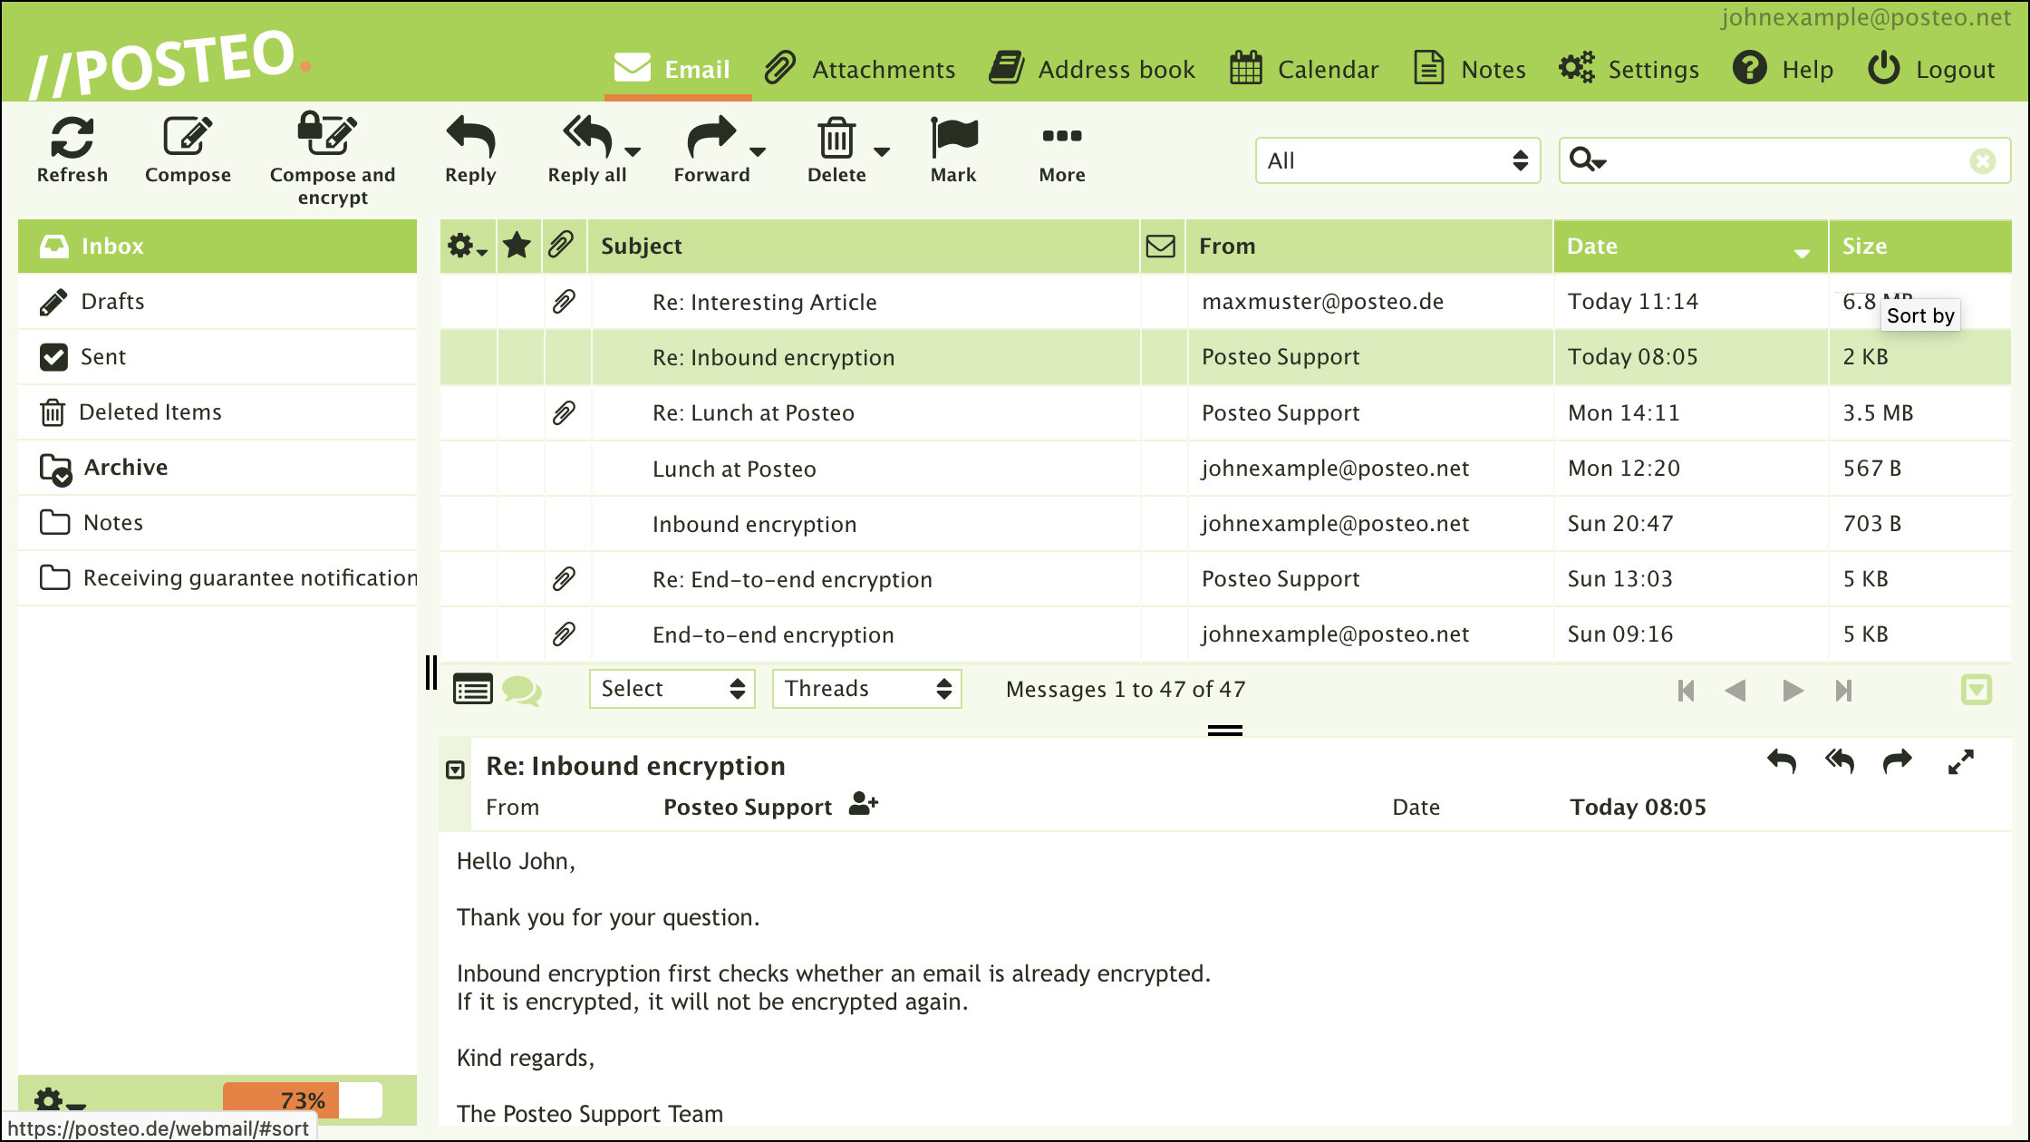Expand message headers toggle
The width and height of the screenshot is (2030, 1142).
tap(456, 769)
